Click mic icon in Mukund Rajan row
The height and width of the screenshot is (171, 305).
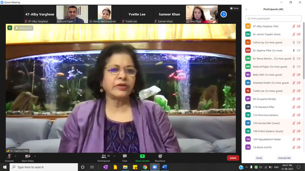pos(294,67)
